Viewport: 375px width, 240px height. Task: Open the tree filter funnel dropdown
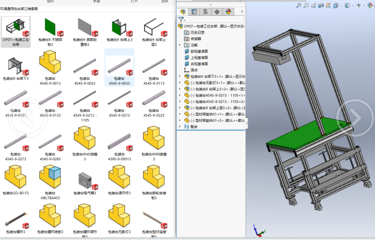point(182,19)
